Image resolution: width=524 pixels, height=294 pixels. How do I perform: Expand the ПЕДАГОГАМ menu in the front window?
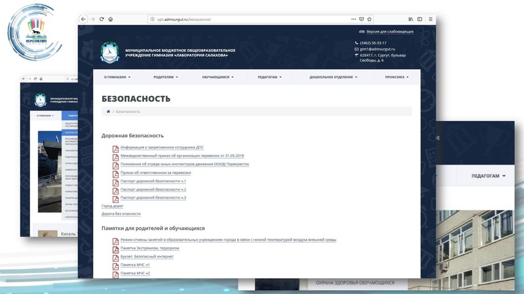click(x=270, y=77)
